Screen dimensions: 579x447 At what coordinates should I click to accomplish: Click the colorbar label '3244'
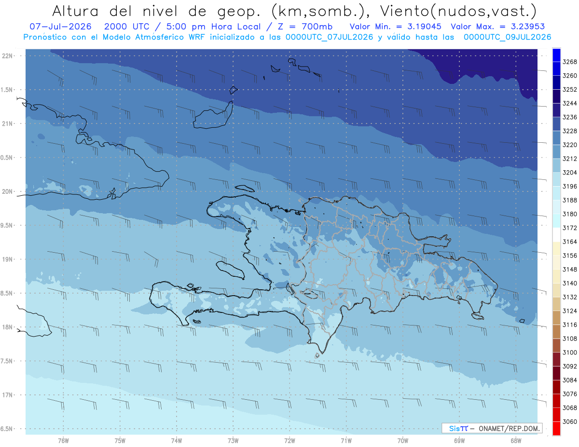tap(570, 104)
